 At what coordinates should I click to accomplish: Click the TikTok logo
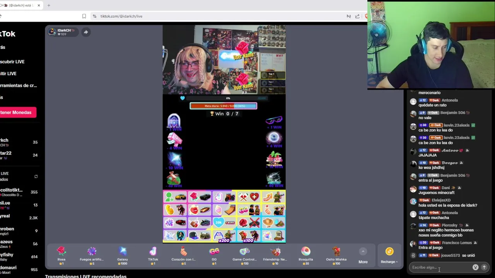8,34
